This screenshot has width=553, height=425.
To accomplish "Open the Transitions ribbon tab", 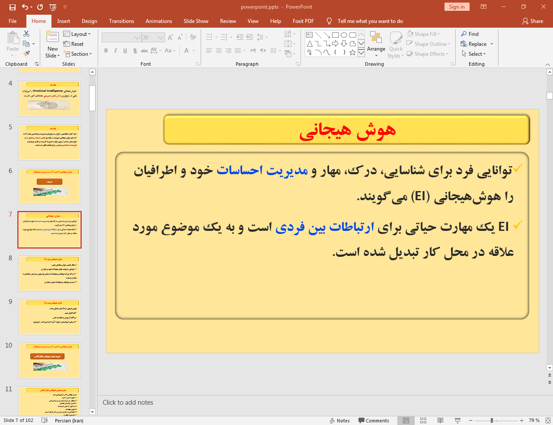I will pyautogui.click(x=121, y=21).
